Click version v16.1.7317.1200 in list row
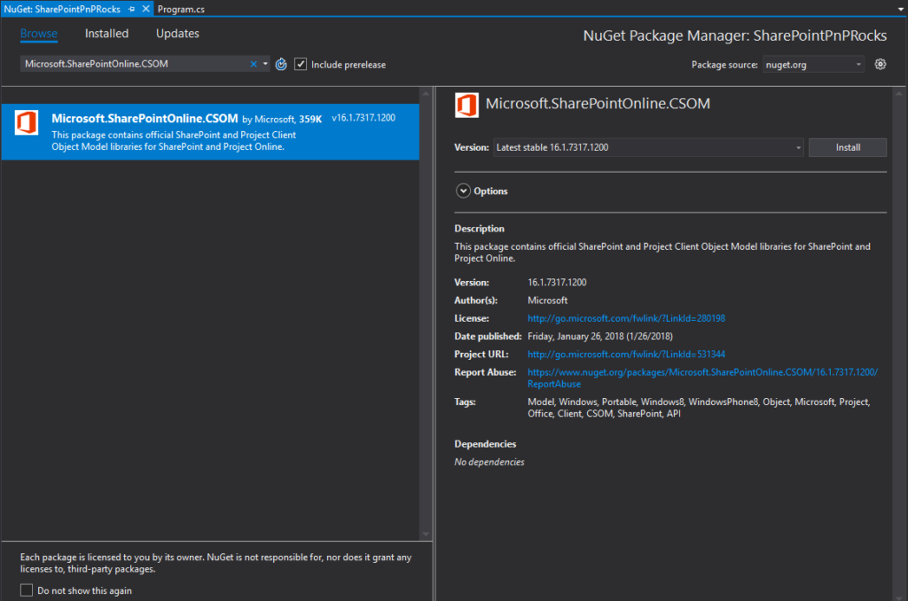 click(364, 118)
